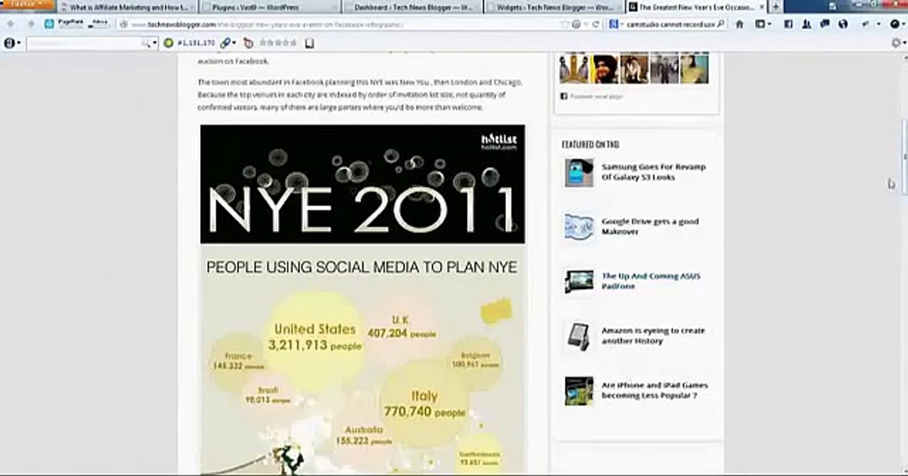The width and height of the screenshot is (908, 476).
Task: Click the ASUS Padfone article thumbnail
Action: [579, 282]
